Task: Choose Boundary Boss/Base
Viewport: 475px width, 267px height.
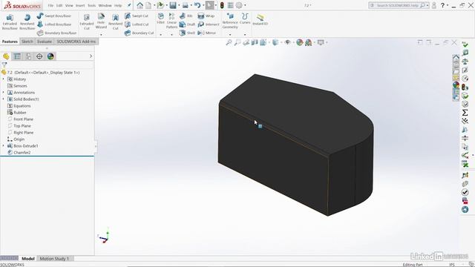Action: pos(56,33)
